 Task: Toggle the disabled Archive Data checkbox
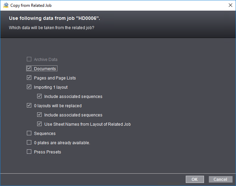pyautogui.click(x=29, y=59)
